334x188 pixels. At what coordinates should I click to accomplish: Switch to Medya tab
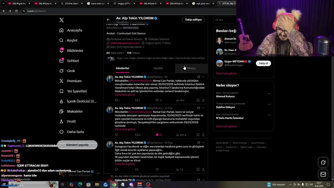191,68
